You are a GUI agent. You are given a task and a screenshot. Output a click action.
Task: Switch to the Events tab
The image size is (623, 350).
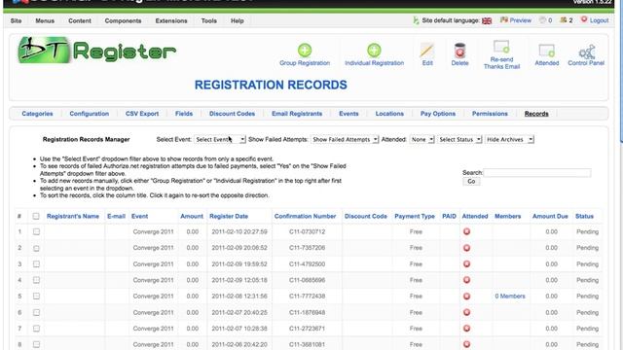click(x=348, y=114)
